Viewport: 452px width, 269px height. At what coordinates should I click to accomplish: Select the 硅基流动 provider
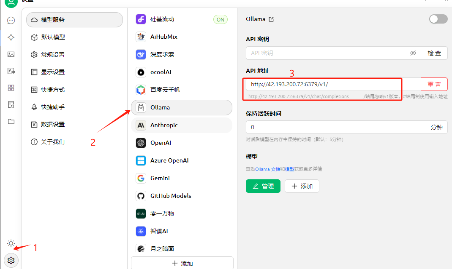pyautogui.click(x=182, y=19)
